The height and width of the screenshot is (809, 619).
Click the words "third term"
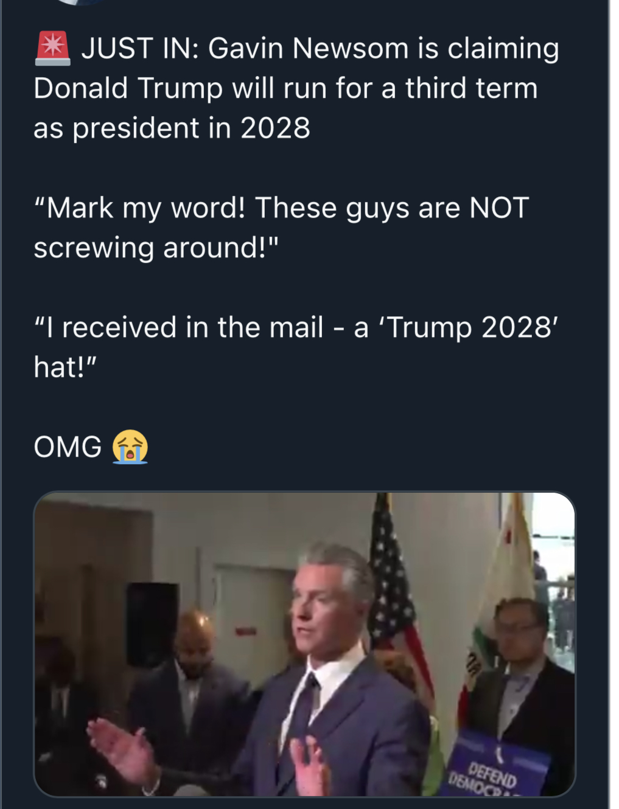pos(471,88)
